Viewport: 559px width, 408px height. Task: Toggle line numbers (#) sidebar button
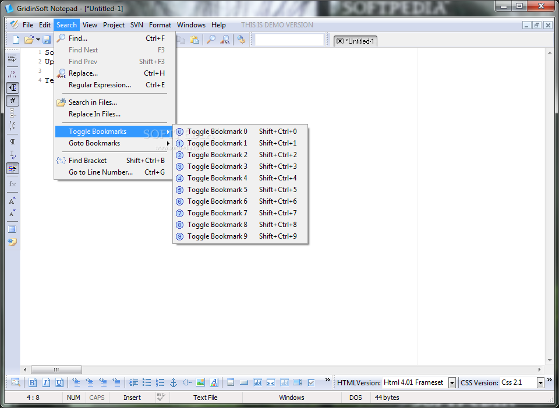pos(12,101)
